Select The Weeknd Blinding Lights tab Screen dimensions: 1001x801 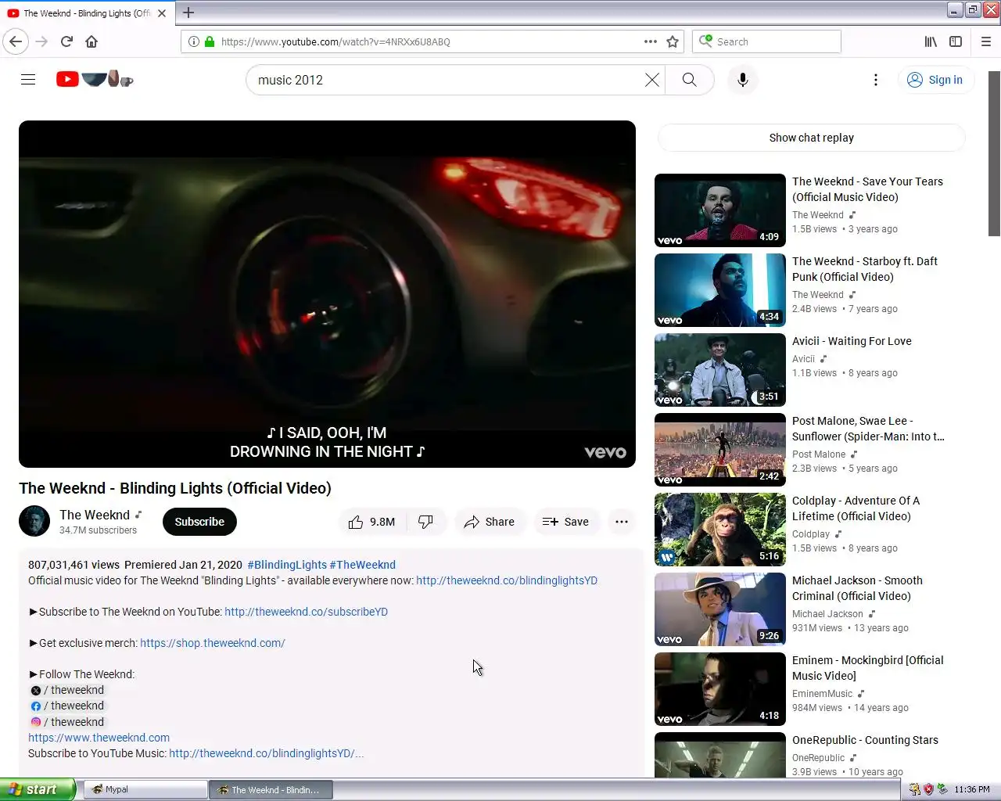pos(88,13)
